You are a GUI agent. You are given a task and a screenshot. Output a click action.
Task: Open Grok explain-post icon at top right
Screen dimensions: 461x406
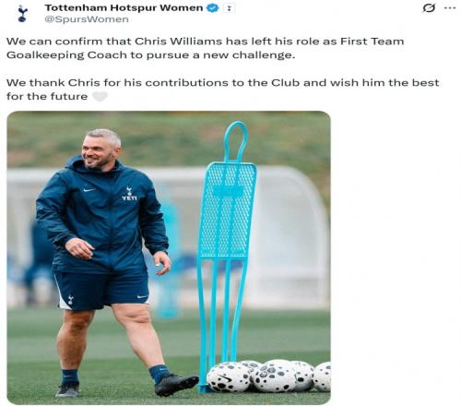(x=429, y=8)
